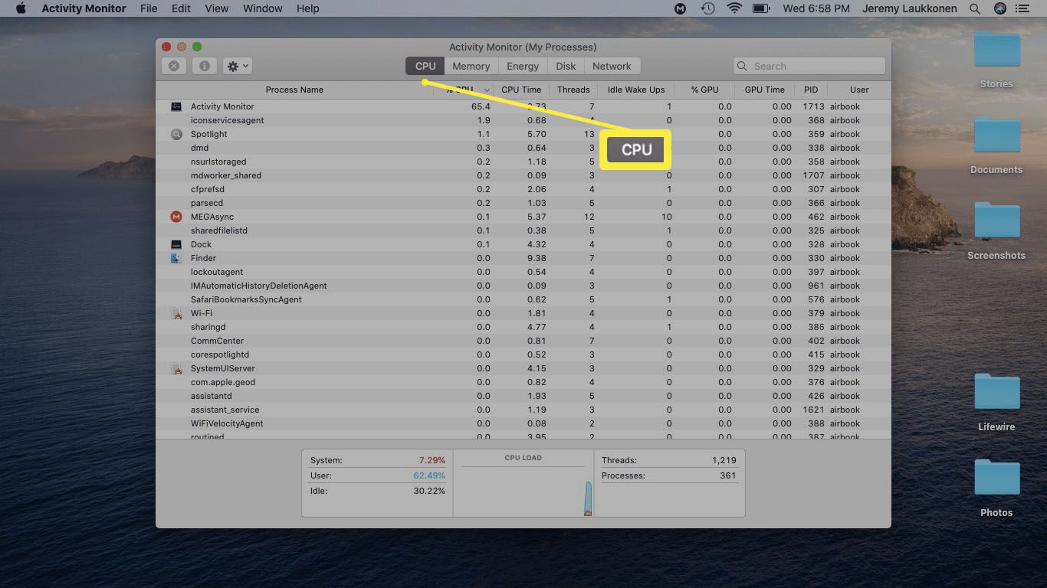Select the corespotlightd process row
This screenshot has width=1047, height=588.
[523, 354]
